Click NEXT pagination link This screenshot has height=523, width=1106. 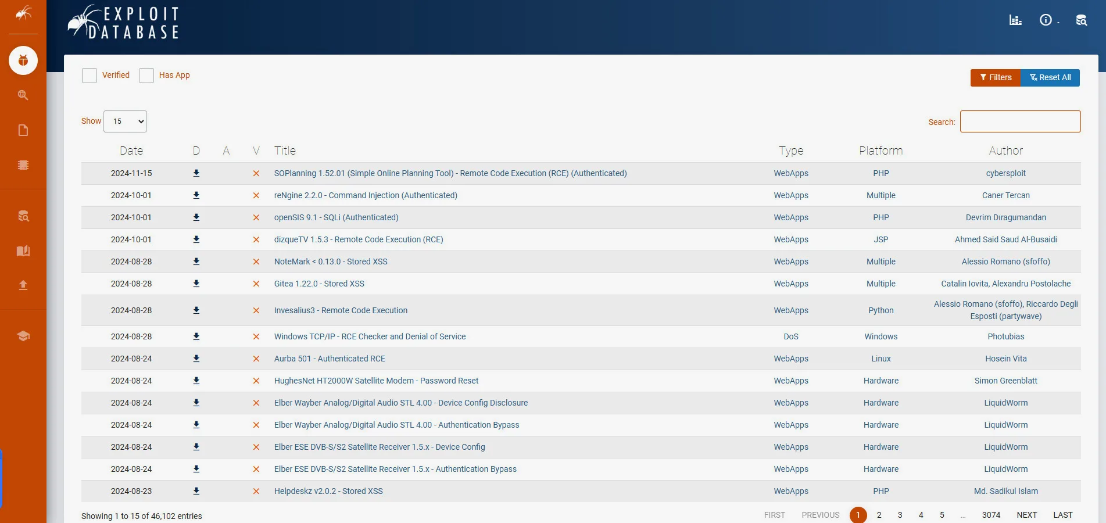(1027, 515)
